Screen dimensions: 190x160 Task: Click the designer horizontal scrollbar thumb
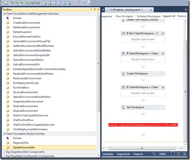[x=142, y=148]
